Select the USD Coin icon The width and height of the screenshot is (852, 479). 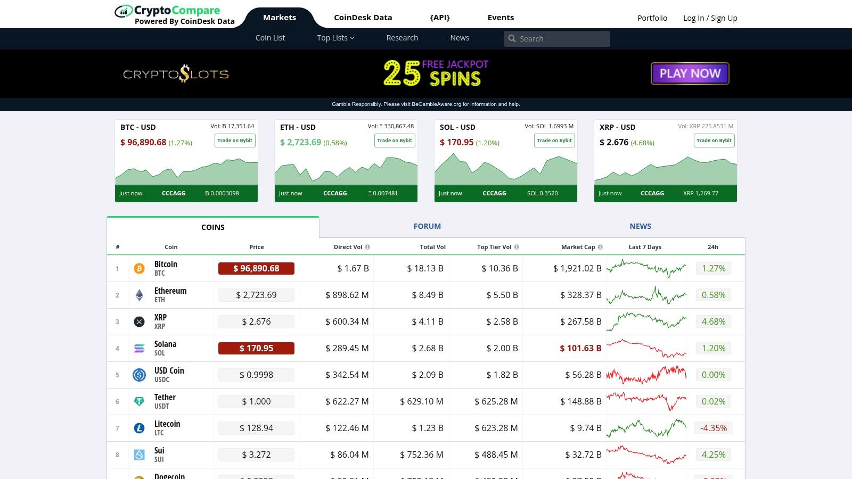coord(139,375)
